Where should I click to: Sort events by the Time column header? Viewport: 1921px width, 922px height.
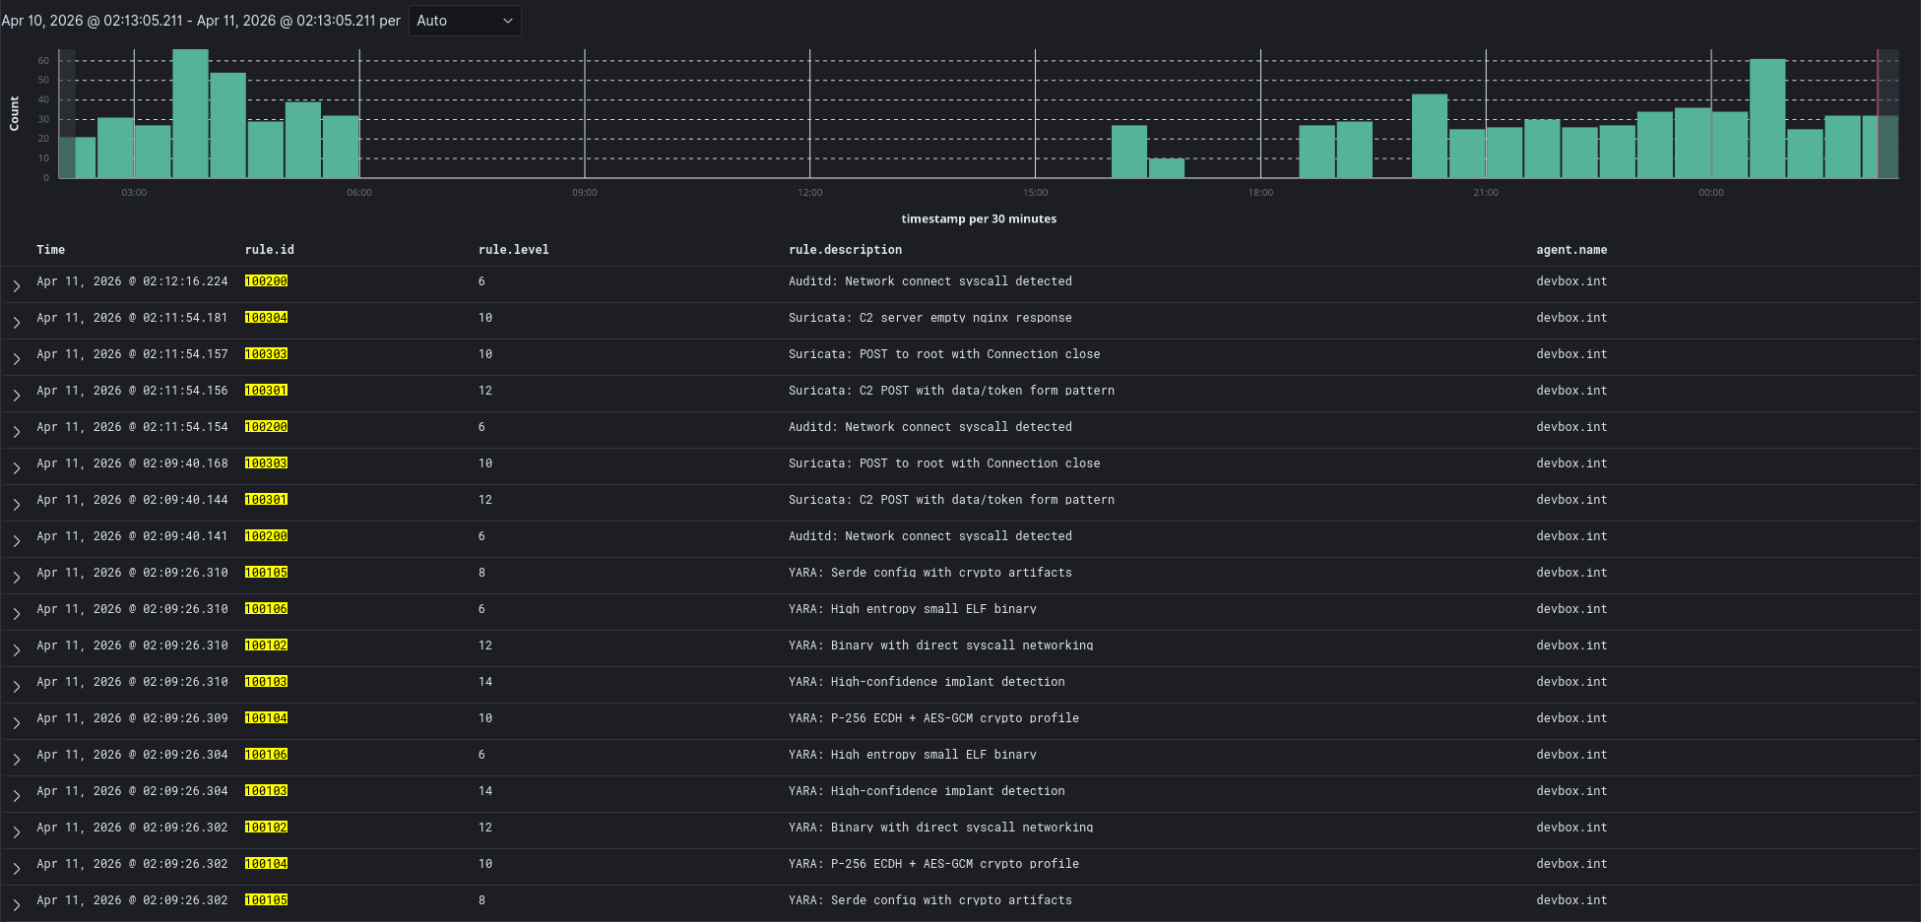click(50, 249)
